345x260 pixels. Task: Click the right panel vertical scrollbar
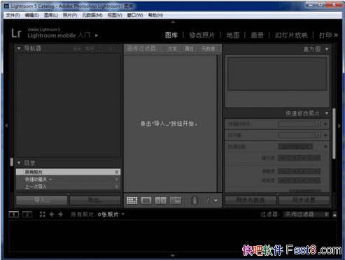click(x=334, y=133)
